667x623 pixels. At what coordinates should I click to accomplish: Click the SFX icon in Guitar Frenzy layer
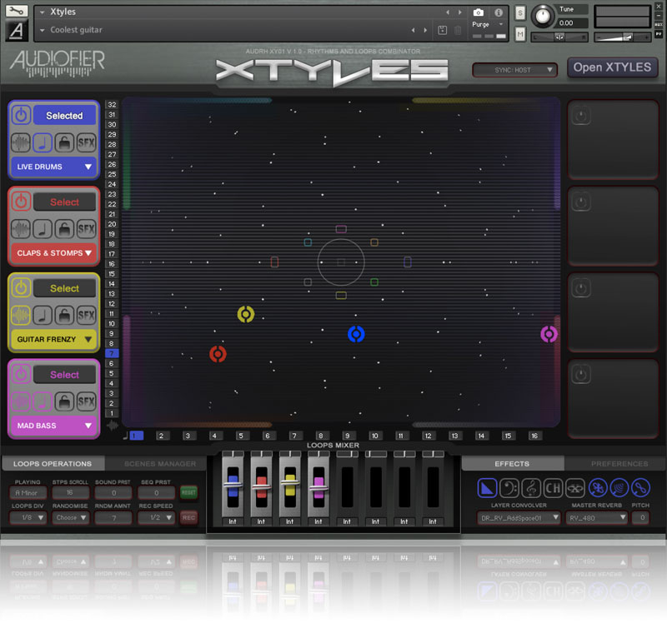click(x=86, y=316)
